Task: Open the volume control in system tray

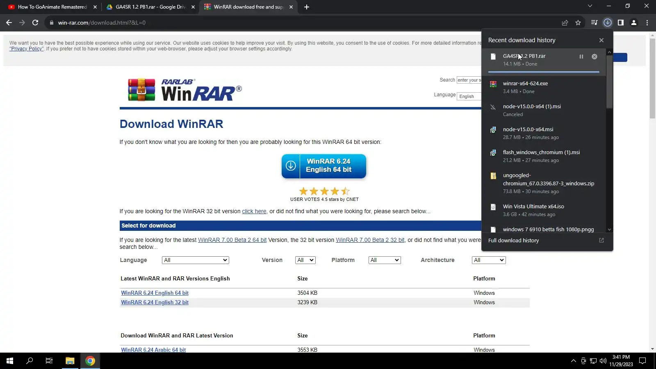Action: 603,361
